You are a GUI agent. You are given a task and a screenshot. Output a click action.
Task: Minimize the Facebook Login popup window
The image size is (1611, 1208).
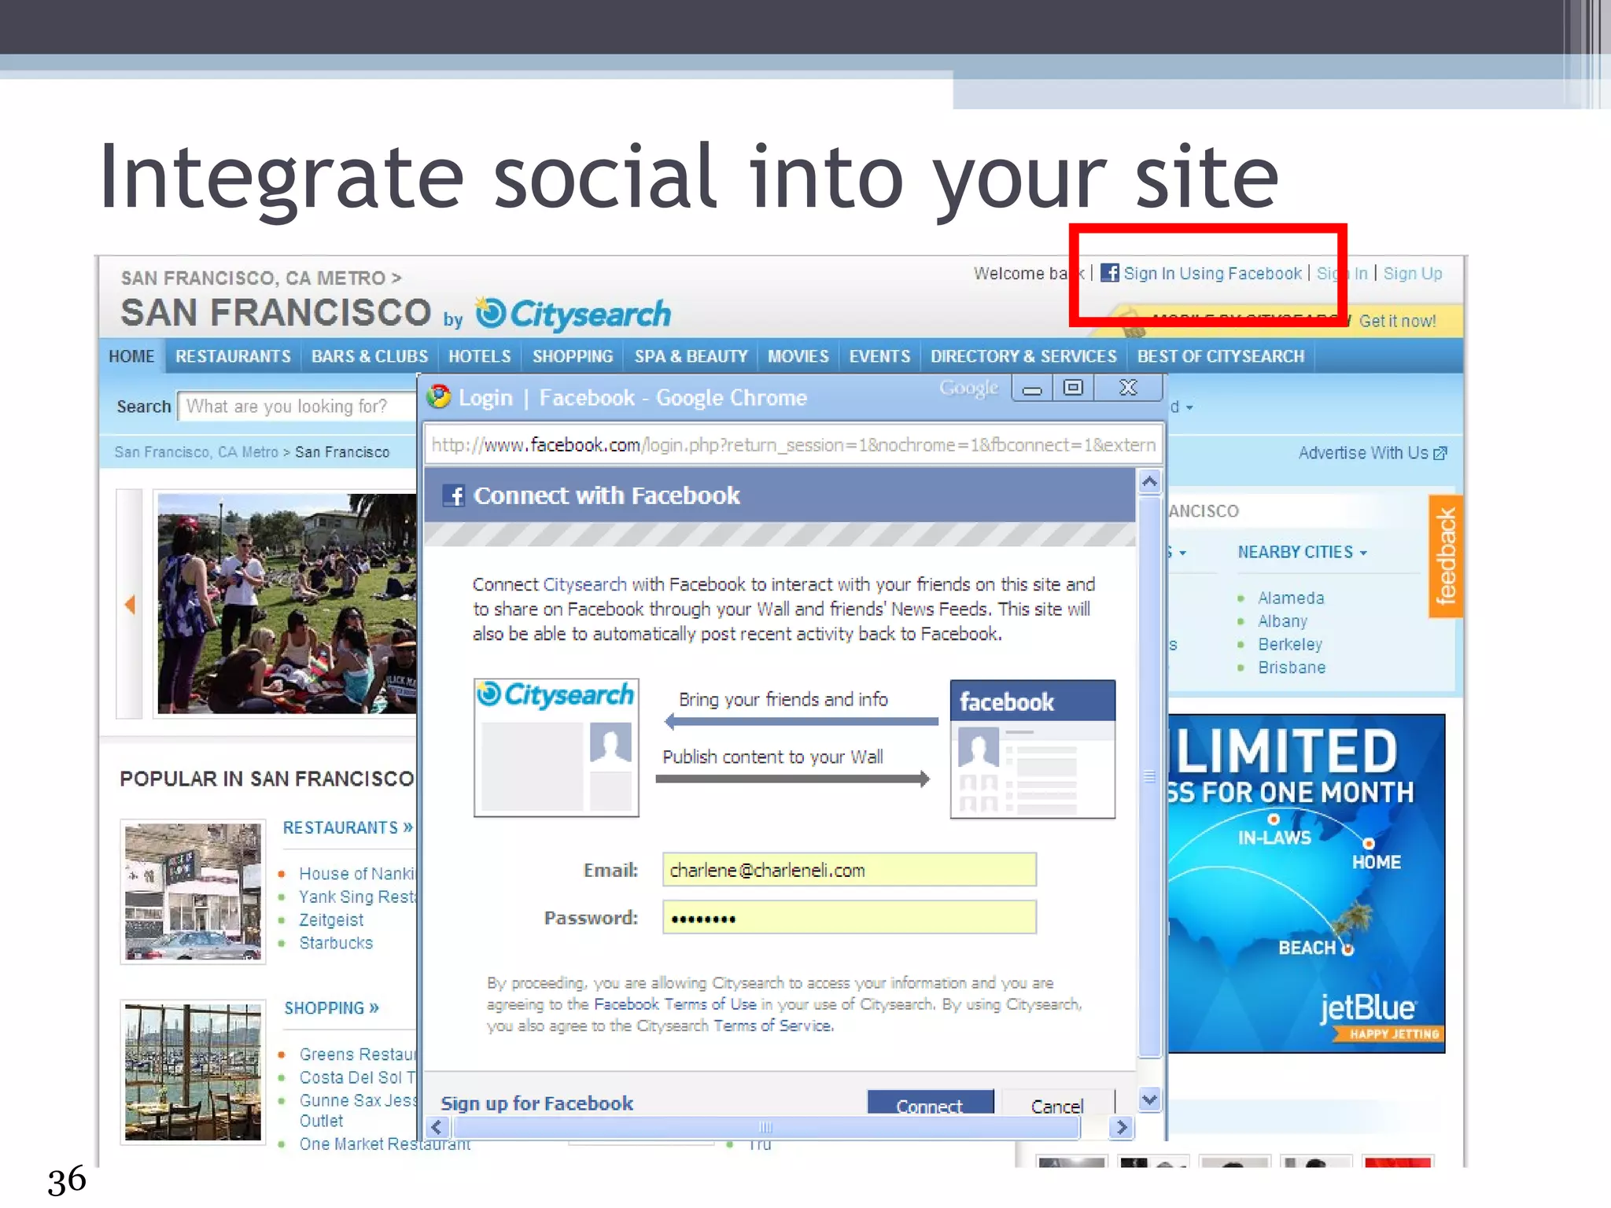(1032, 389)
